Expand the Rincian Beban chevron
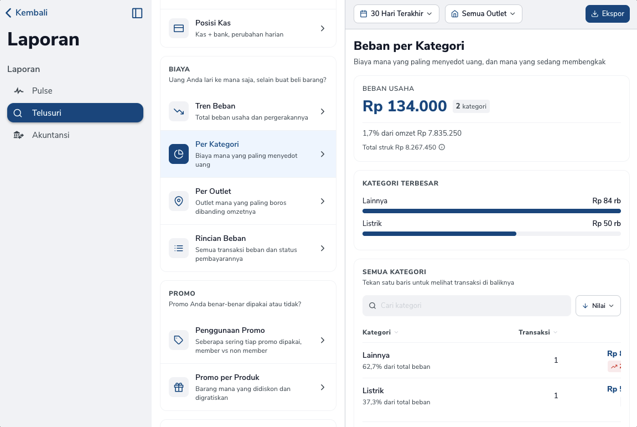This screenshot has height=427, width=637. pyautogui.click(x=323, y=249)
